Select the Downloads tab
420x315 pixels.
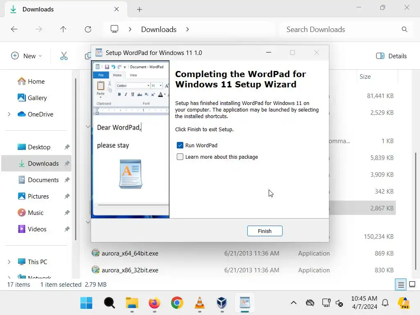point(66,9)
